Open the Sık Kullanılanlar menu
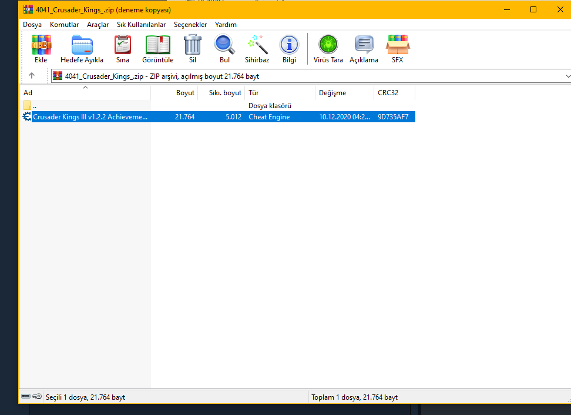The height and width of the screenshot is (415, 571). pyautogui.click(x=142, y=25)
